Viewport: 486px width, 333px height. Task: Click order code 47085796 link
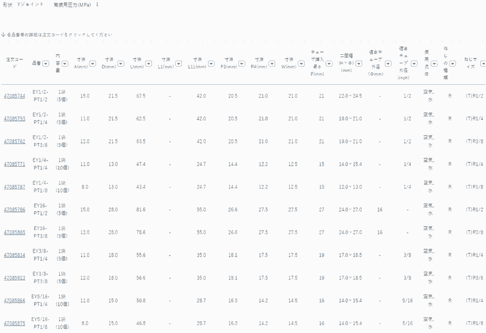click(14, 210)
